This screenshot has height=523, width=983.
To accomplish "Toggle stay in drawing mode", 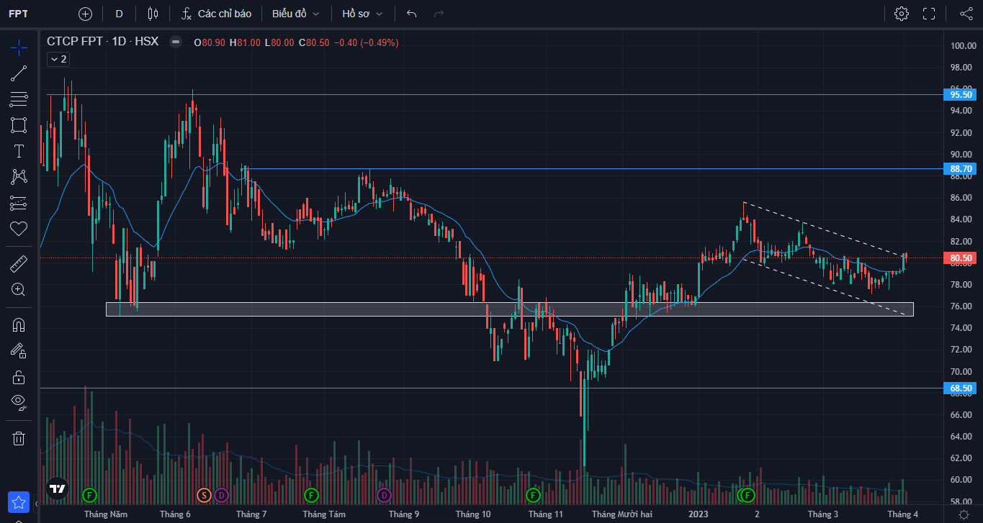I will pyautogui.click(x=19, y=350).
